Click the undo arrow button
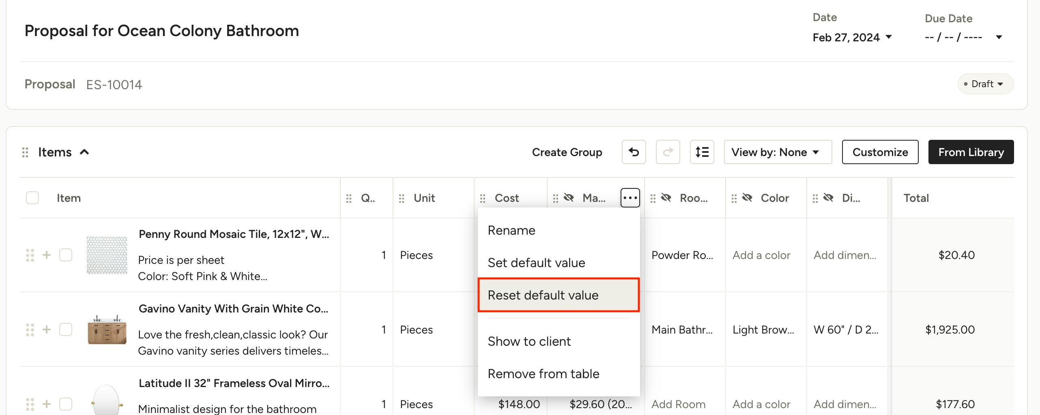 [634, 152]
